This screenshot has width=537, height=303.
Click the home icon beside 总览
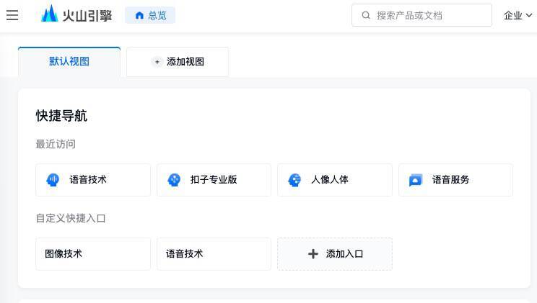coord(139,15)
